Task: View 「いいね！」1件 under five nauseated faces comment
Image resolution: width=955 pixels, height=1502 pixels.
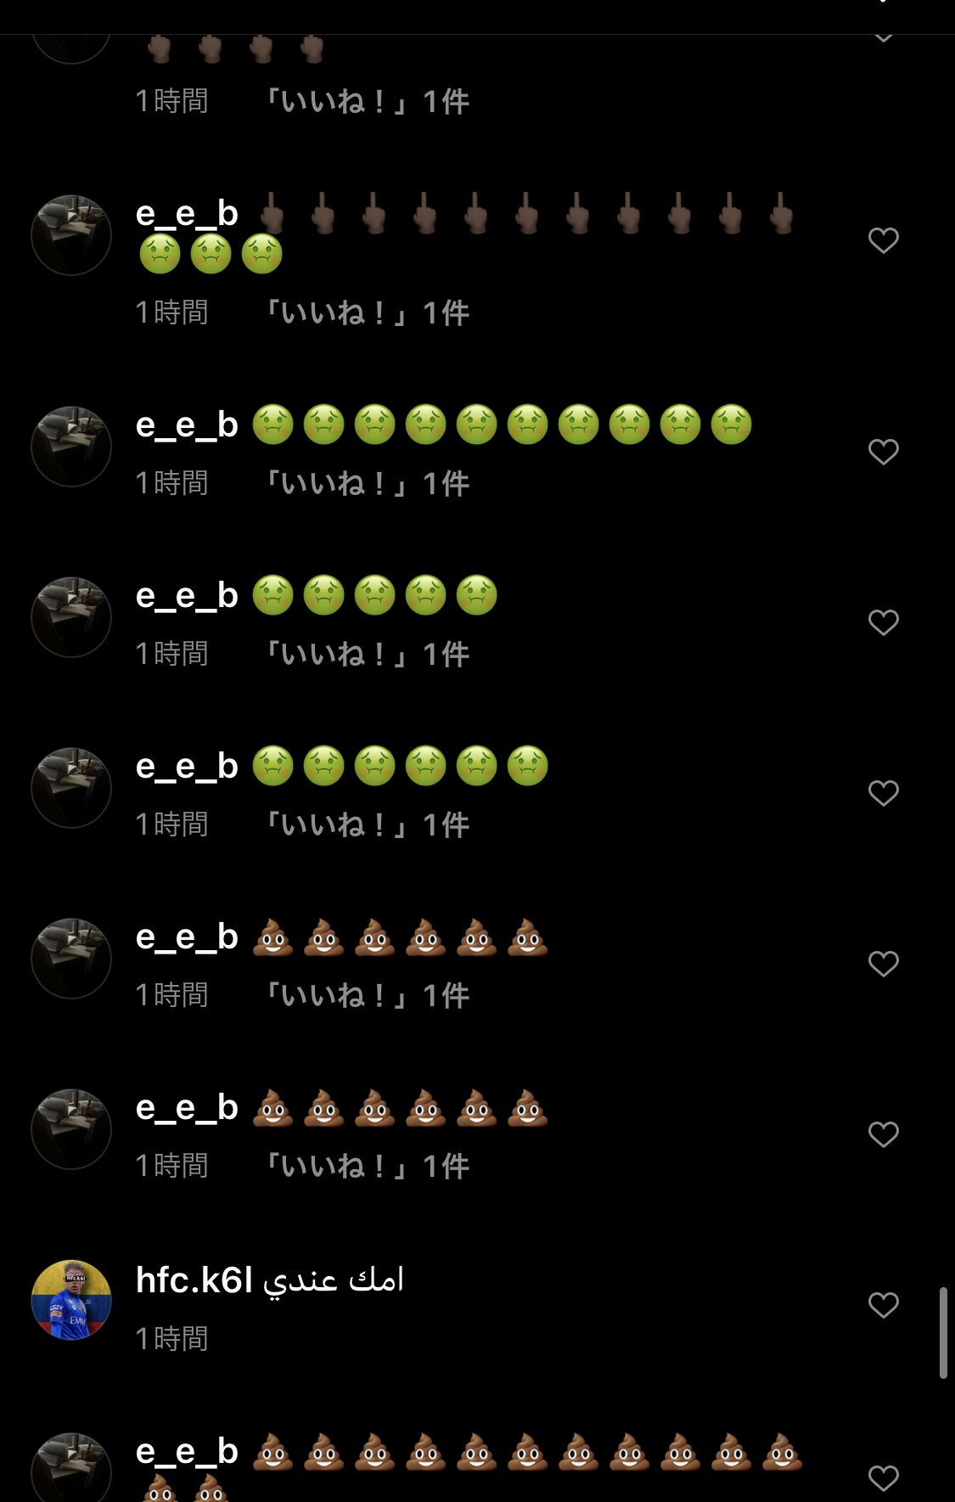Action: pos(368,655)
